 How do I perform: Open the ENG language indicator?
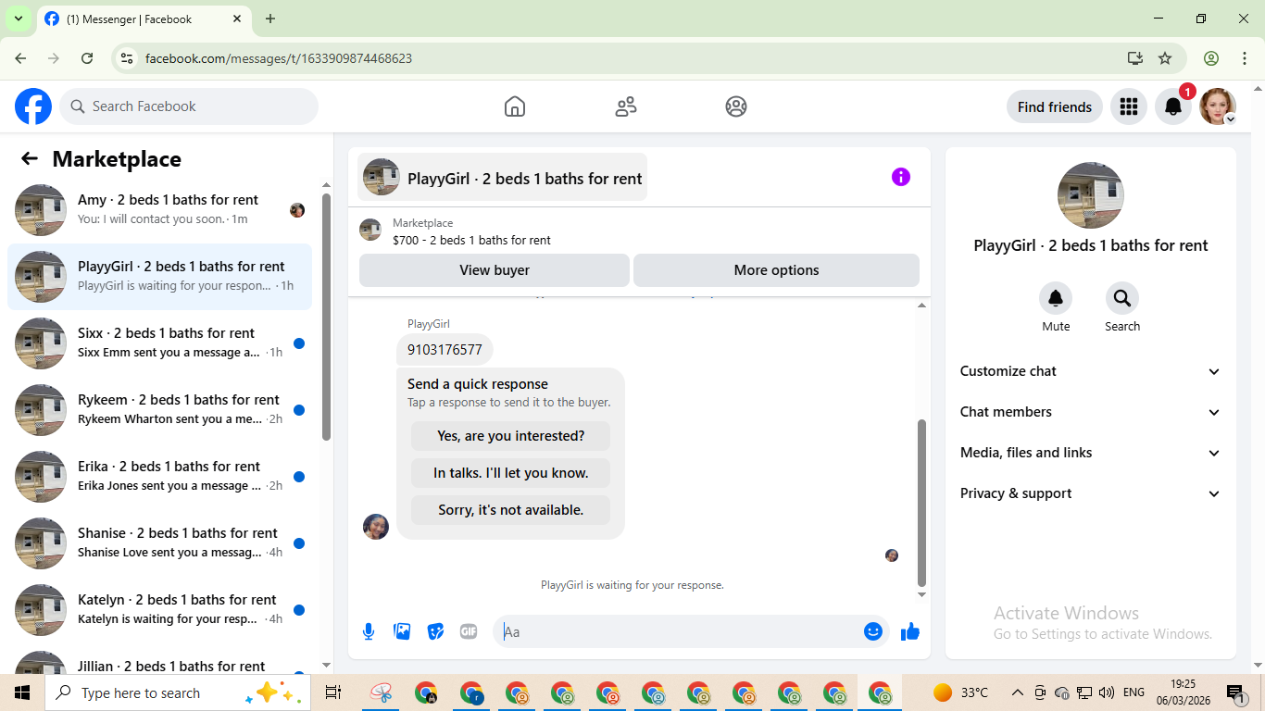click(x=1133, y=692)
